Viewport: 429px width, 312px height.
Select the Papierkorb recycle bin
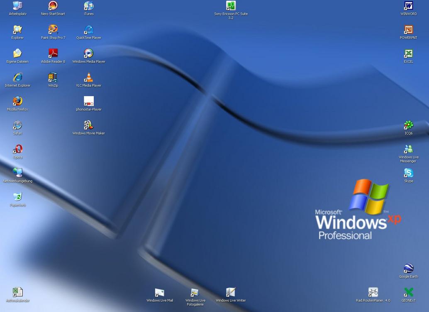pos(17,197)
